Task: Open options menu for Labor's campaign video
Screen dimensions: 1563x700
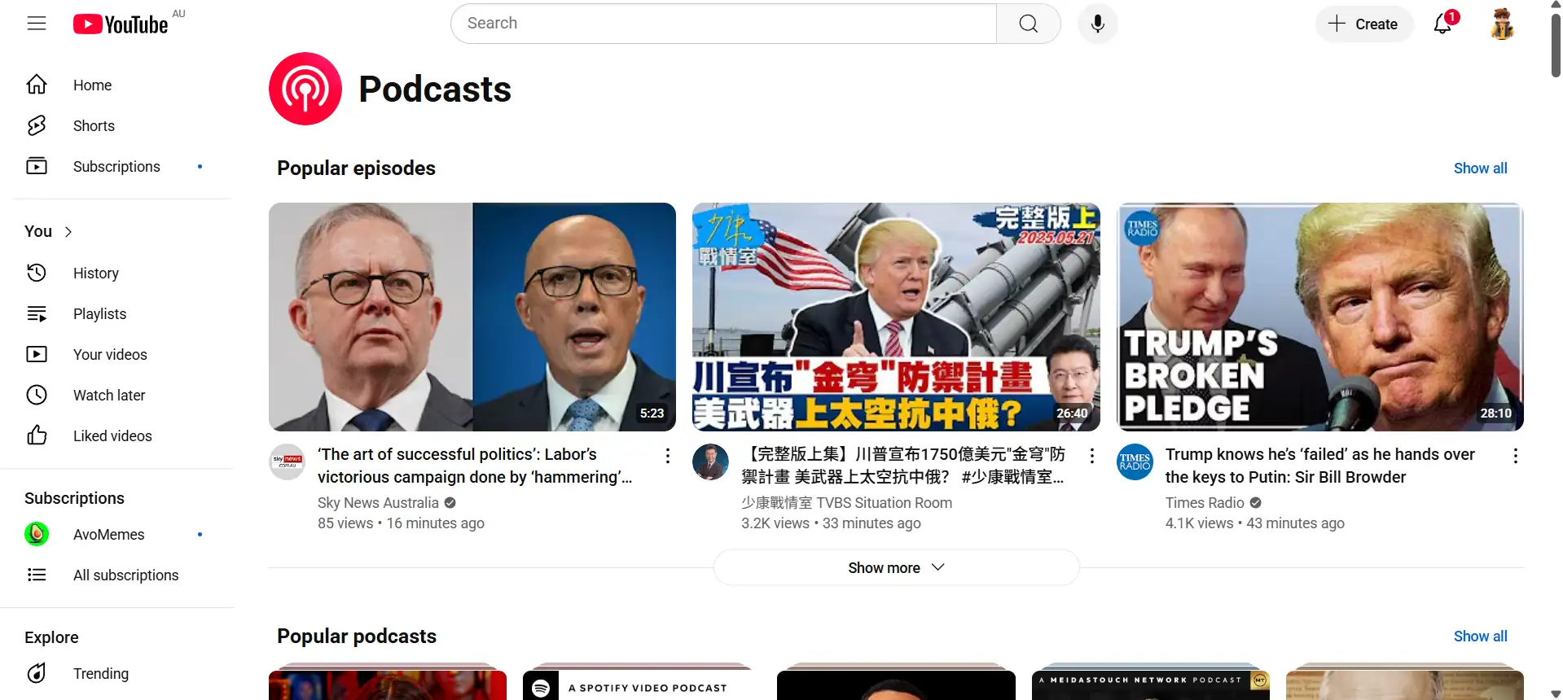Action: (x=668, y=456)
